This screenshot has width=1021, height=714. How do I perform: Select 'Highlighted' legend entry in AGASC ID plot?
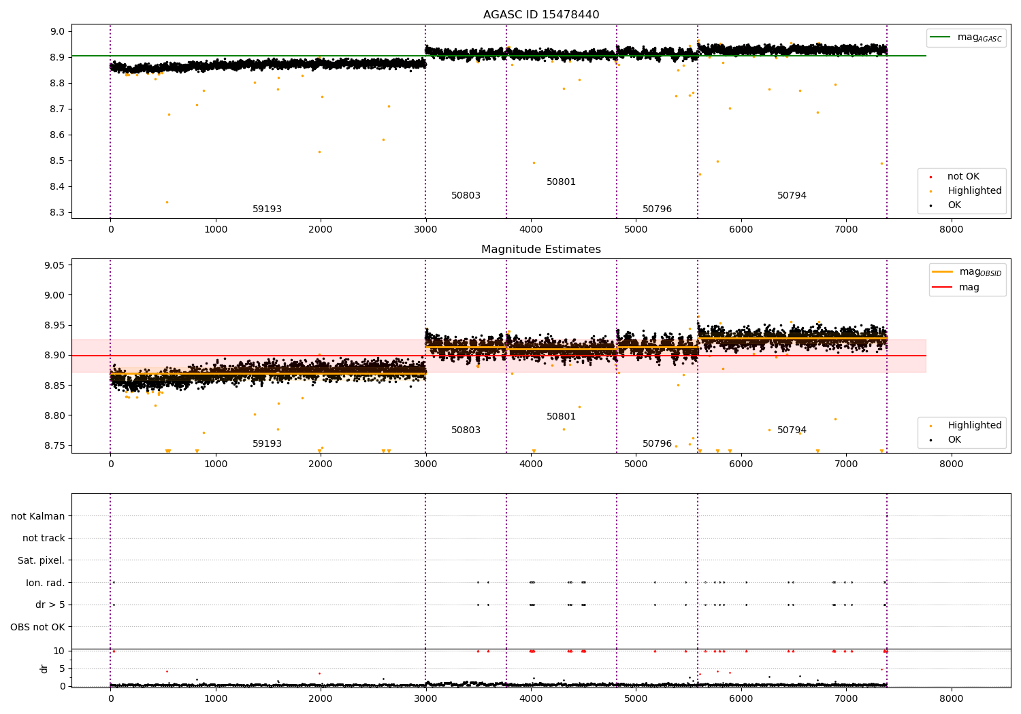coord(975,191)
